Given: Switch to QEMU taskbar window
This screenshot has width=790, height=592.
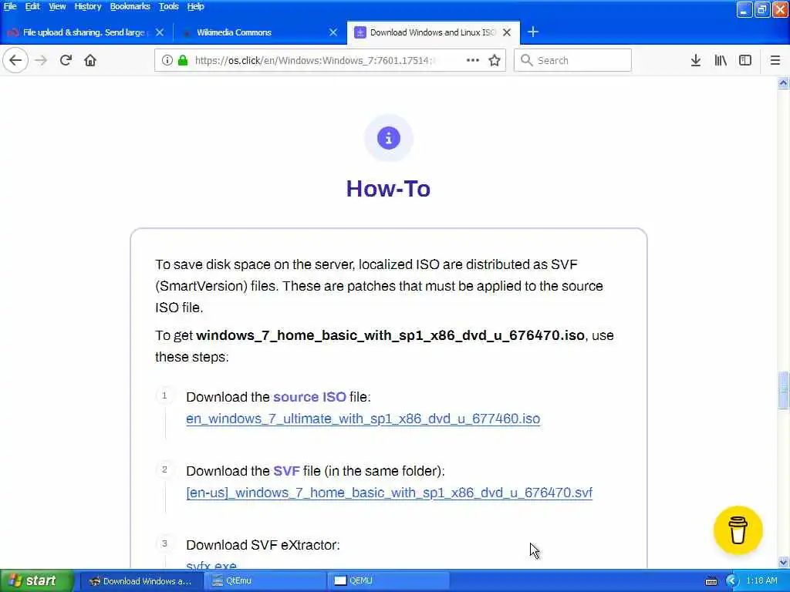Looking at the screenshot, I should pos(389,581).
